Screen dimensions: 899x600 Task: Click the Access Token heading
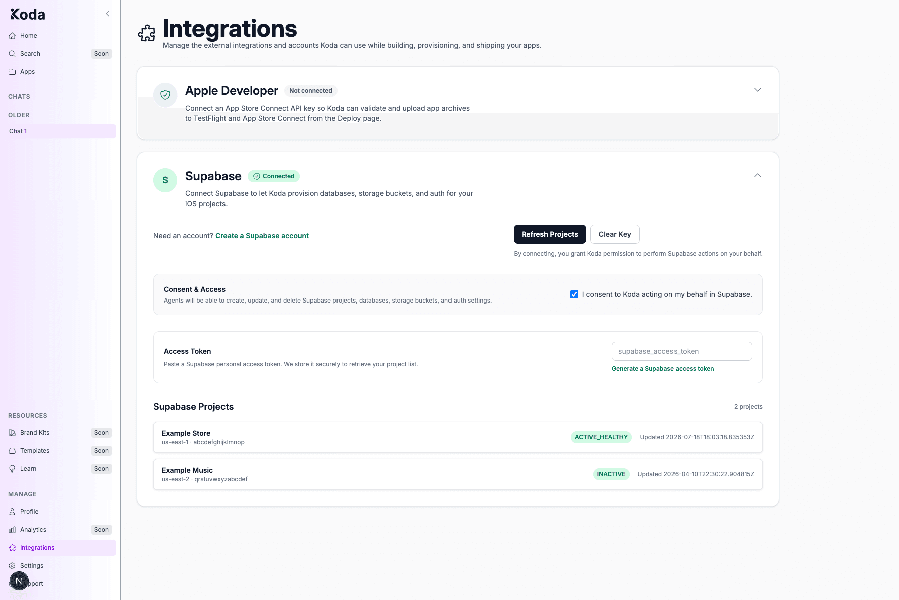pyautogui.click(x=187, y=351)
